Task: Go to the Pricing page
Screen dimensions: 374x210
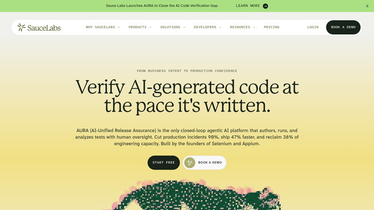Action: 272,27
